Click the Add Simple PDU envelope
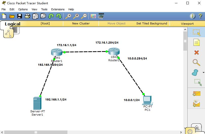This screenshot has height=134, width=205. [196, 93]
